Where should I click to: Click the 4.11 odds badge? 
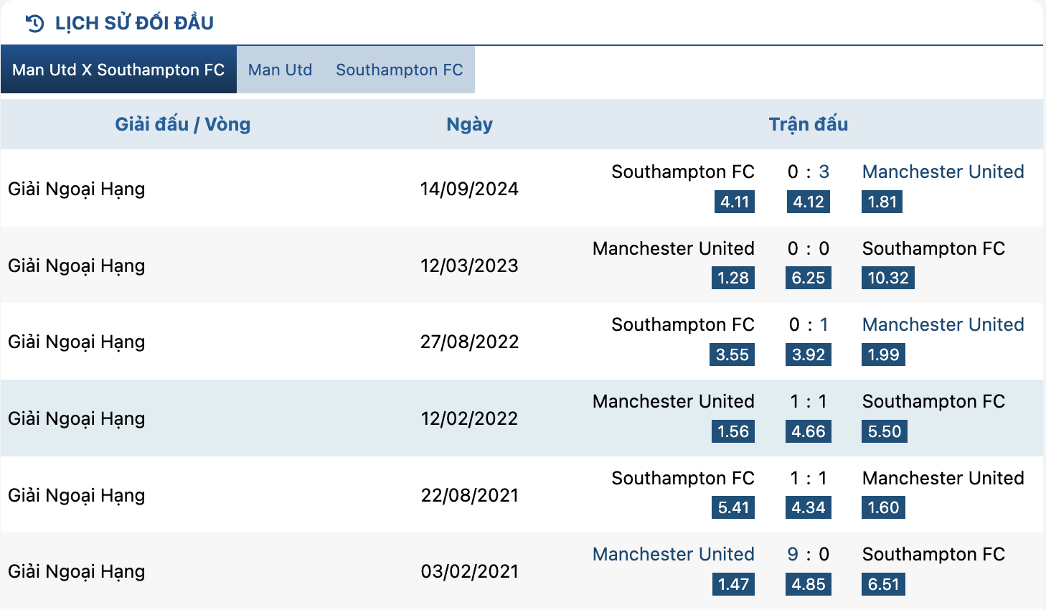point(735,202)
